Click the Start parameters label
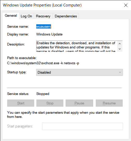The image size is (131, 141). click(x=20, y=126)
